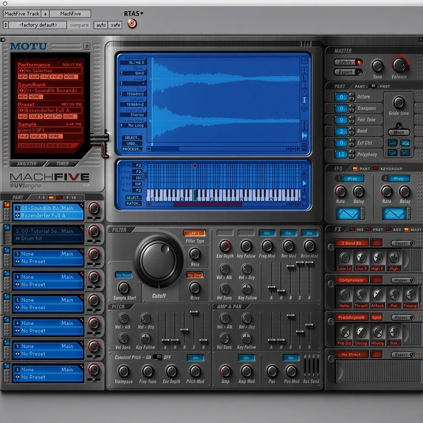
Task: Click LFO 1 waveform shape display
Action: point(348,214)
